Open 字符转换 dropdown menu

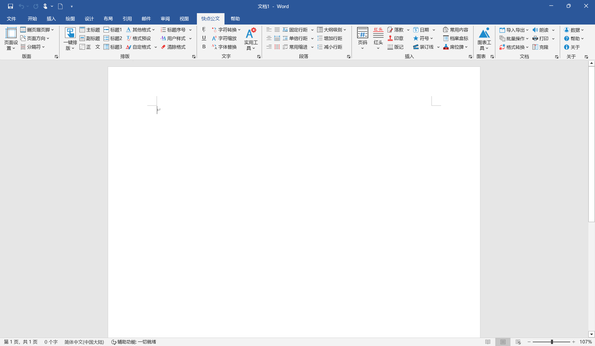tap(239, 30)
